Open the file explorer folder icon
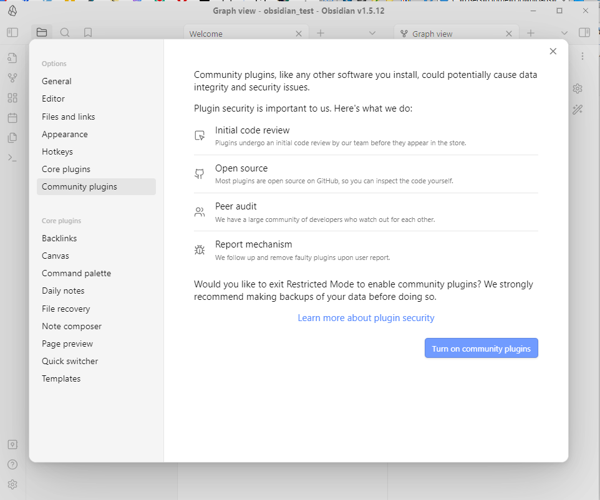 pyautogui.click(x=42, y=32)
